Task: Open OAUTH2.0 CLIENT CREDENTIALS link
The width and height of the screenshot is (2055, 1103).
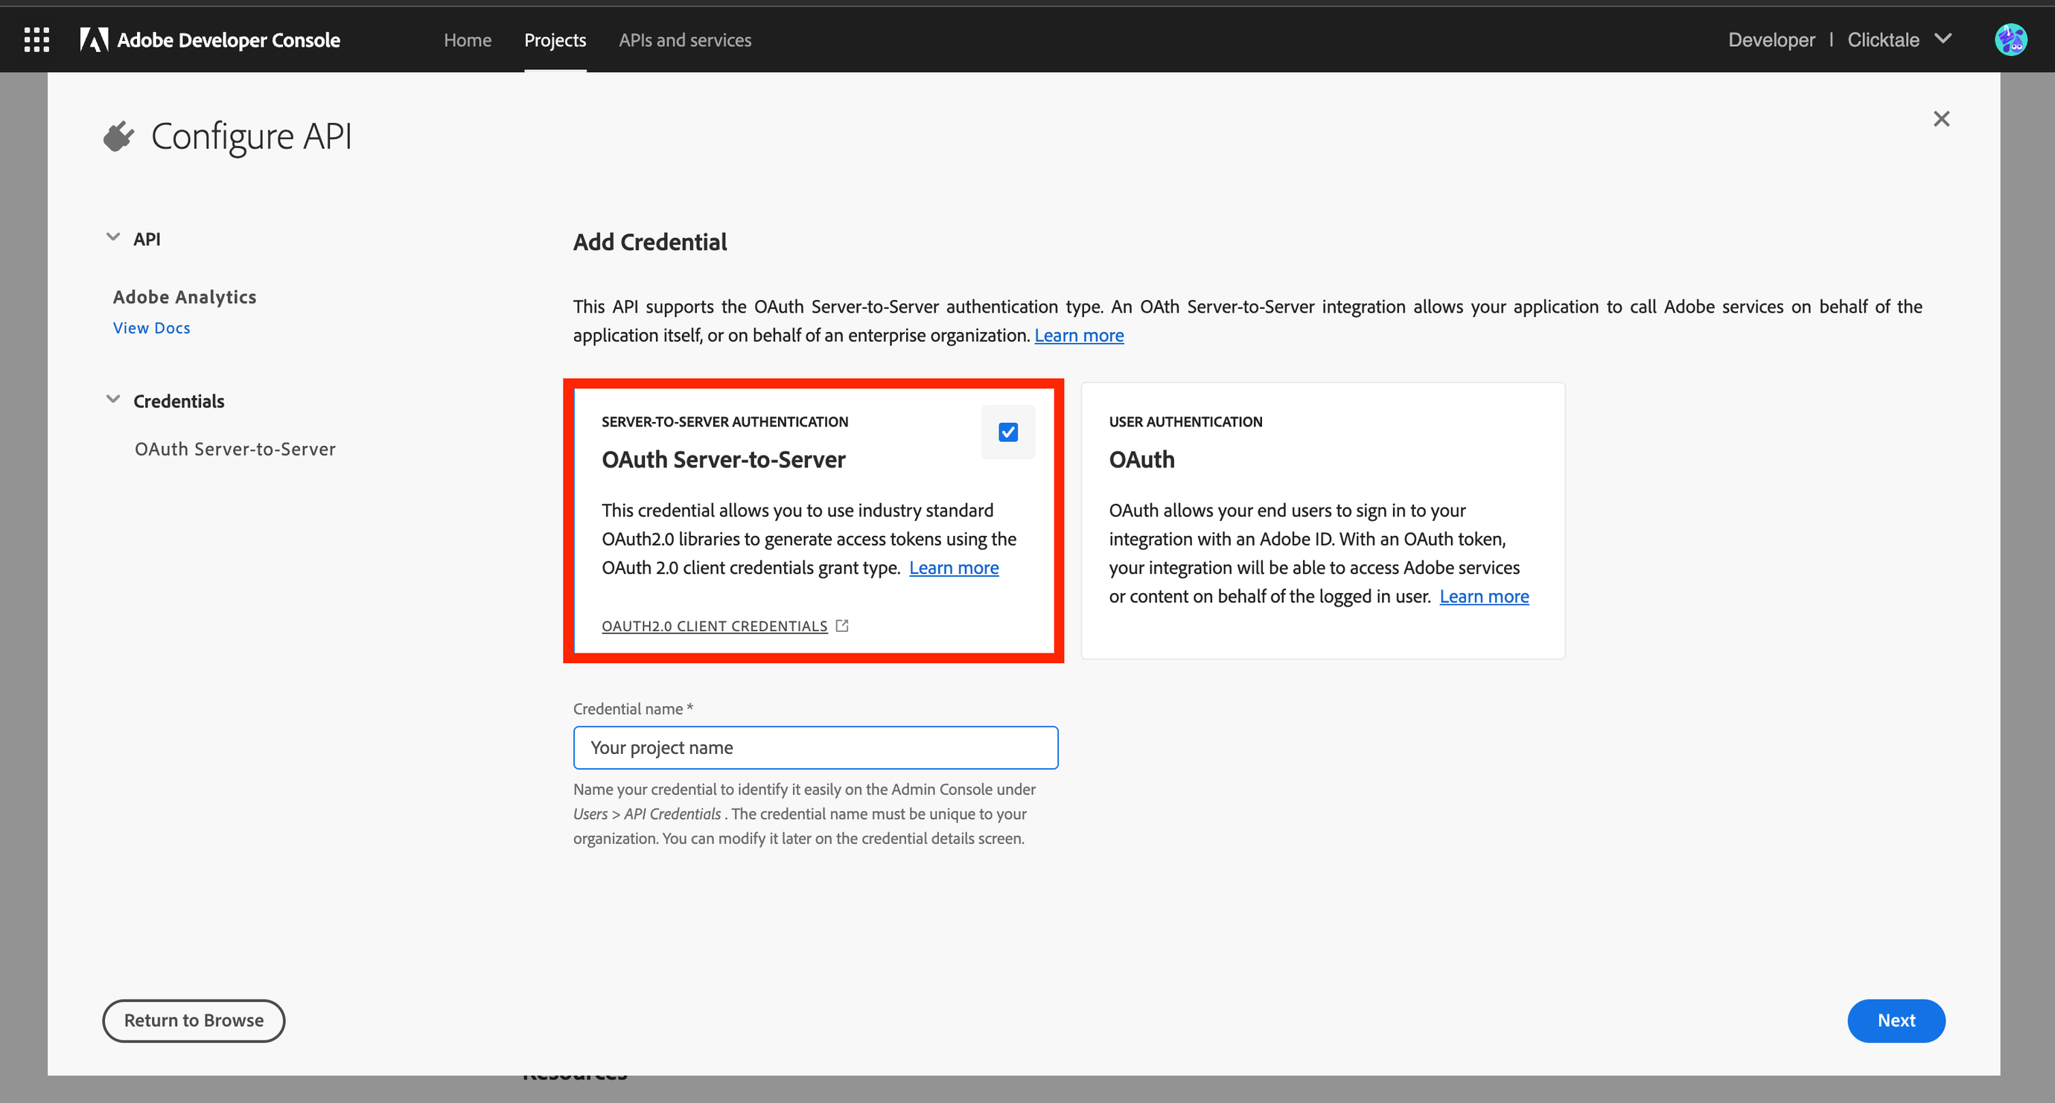Action: [x=714, y=626]
